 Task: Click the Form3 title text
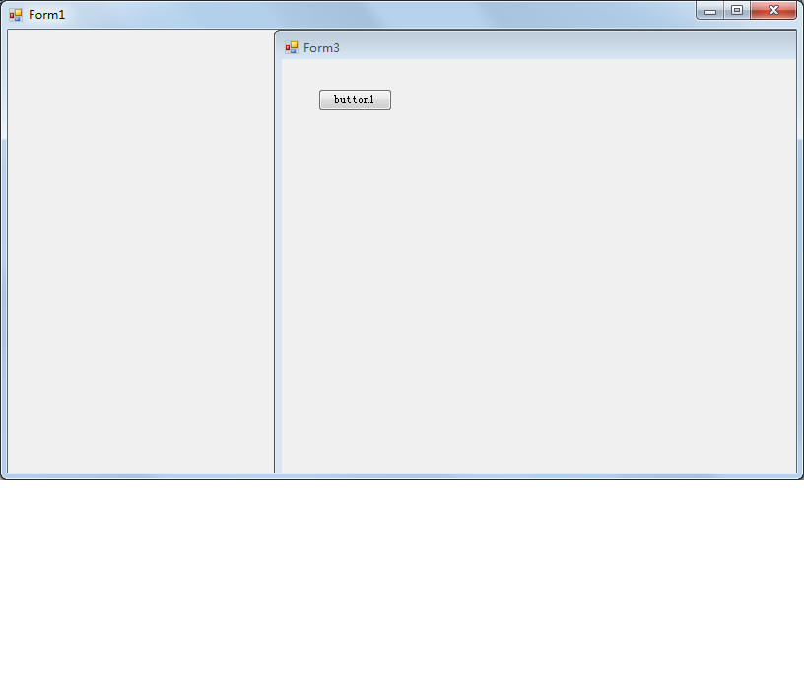click(x=320, y=46)
